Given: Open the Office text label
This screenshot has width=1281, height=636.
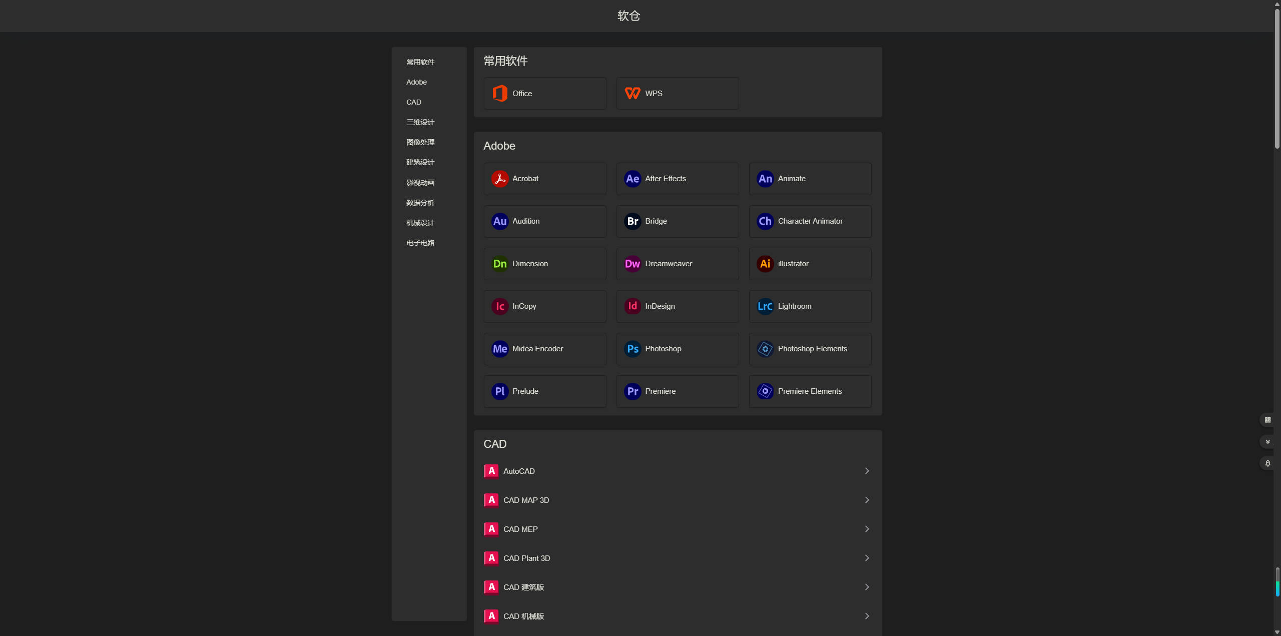Looking at the screenshot, I should [x=522, y=94].
